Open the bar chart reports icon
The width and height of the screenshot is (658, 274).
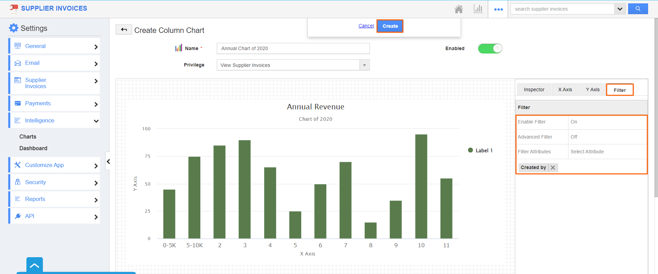[478, 9]
